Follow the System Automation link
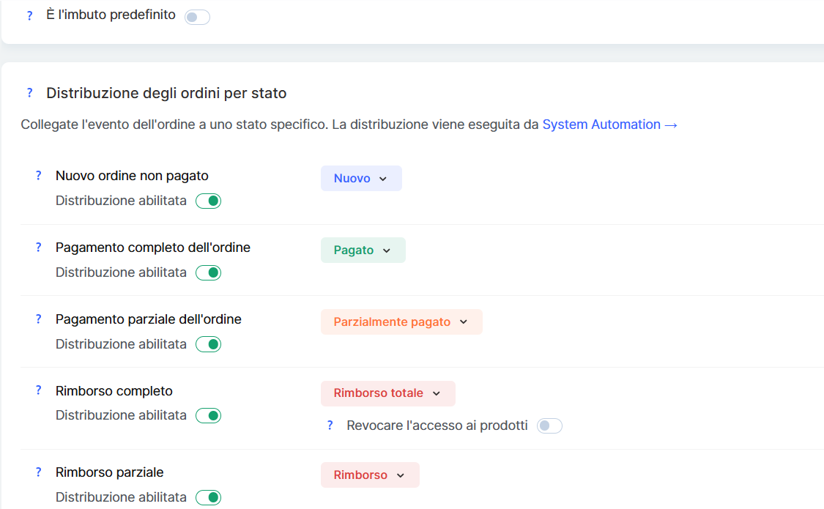This screenshot has height=509, width=824. (x=609, y=125)
